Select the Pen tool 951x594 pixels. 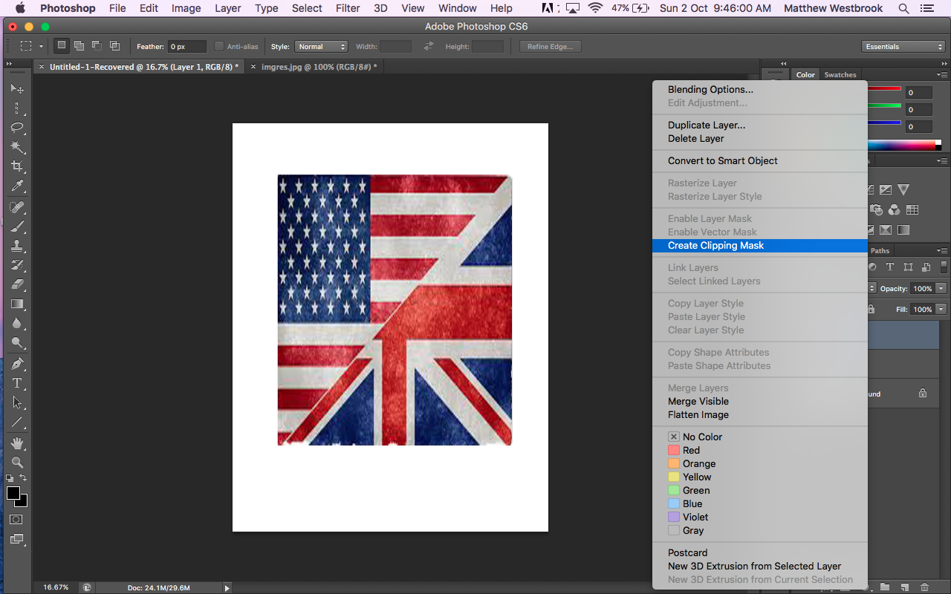tap(17, 364)
